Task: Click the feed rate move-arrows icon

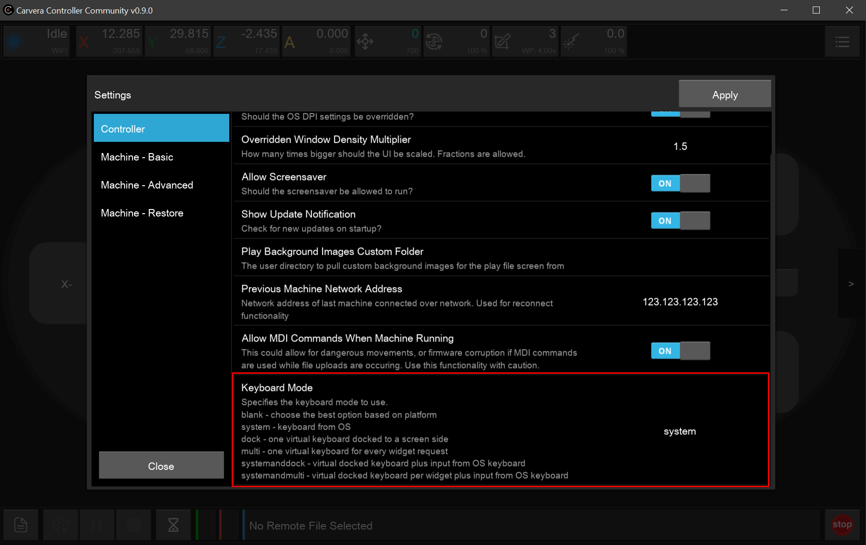Action: pyautogui.click(x=365, y=42)
